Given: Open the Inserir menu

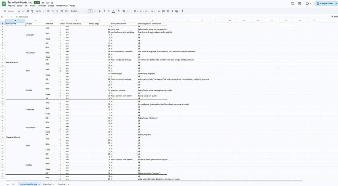Looking at the screenshot, I should [x=33, y=6].
